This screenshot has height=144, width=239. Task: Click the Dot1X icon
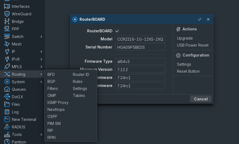[7, 97]
